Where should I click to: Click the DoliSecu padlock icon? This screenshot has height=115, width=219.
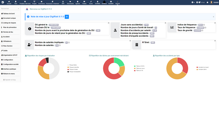(x=104, y=2)
